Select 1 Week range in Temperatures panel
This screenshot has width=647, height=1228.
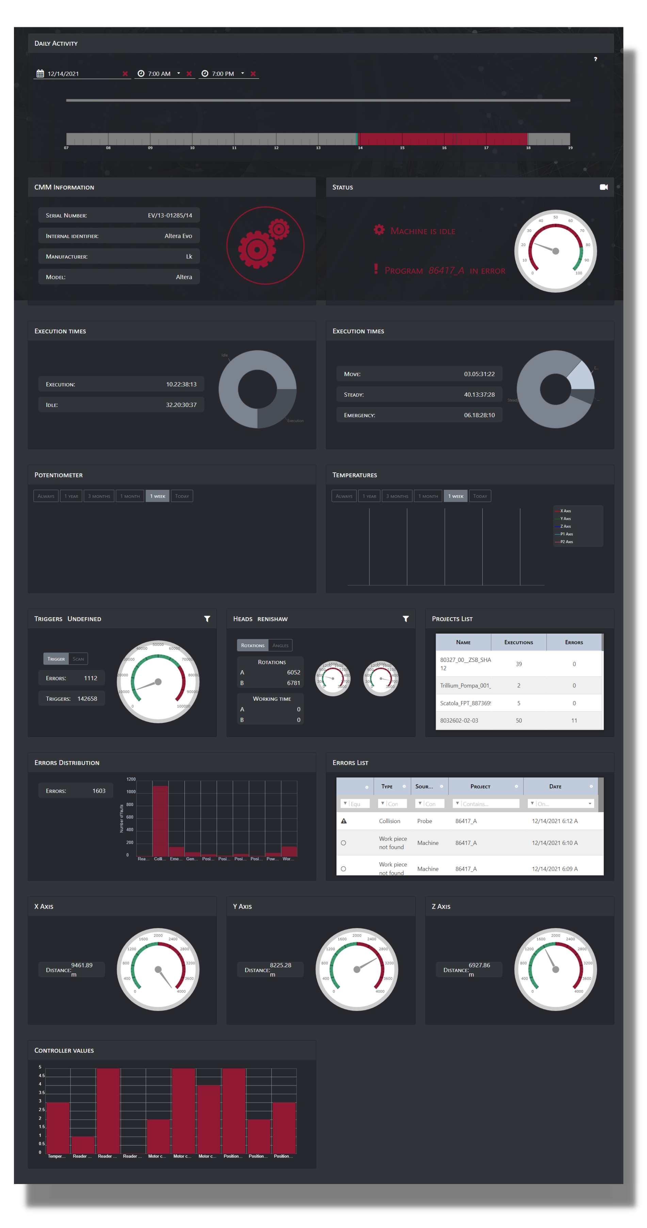tap(456, 496)
